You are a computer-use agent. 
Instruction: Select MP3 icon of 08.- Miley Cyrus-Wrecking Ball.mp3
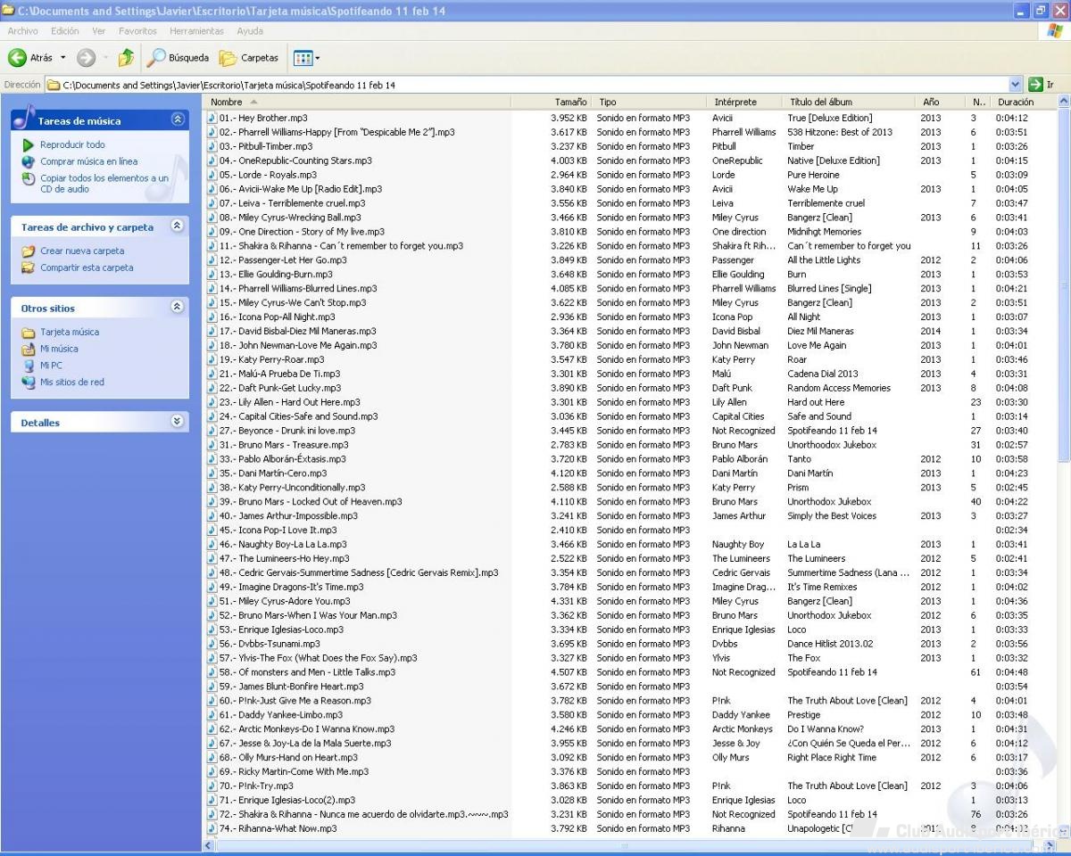tap(212, 218)
